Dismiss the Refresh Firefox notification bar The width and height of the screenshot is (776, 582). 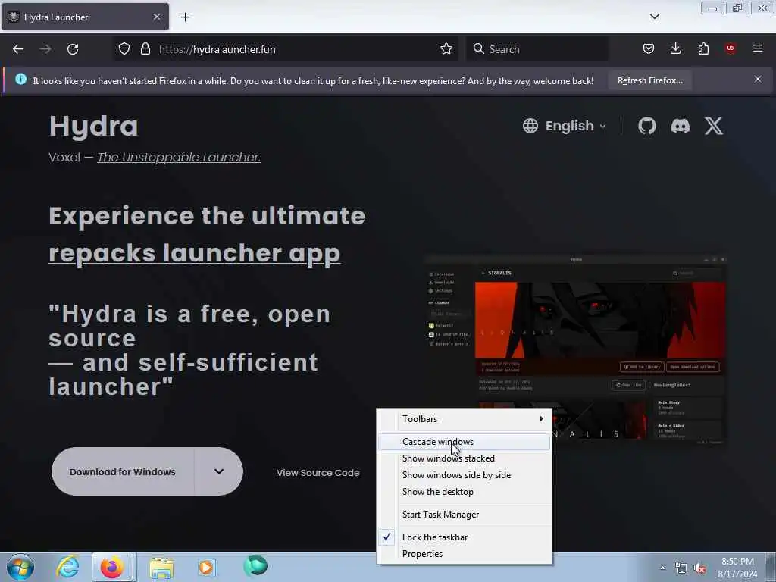pyautogui.click(x=758, y=79)
